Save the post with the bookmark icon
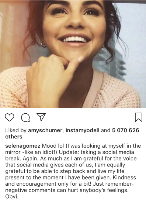This screenshot has width=146, height=203. coord(139,117)
